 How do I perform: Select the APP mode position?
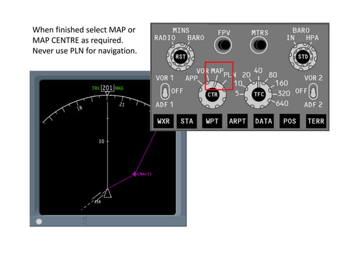click(x=191, y=78)
